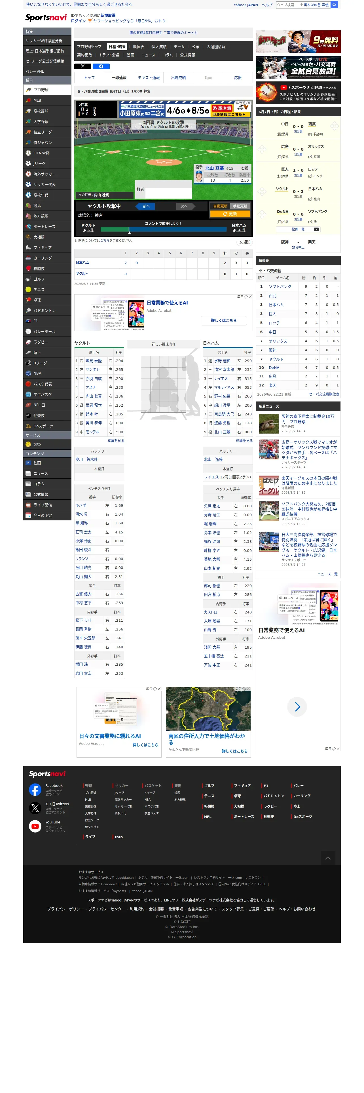Enable 自動更新 auto refresh
Image resolution: width=364 pixels, height=1093 pixels.
coord(220,206)
